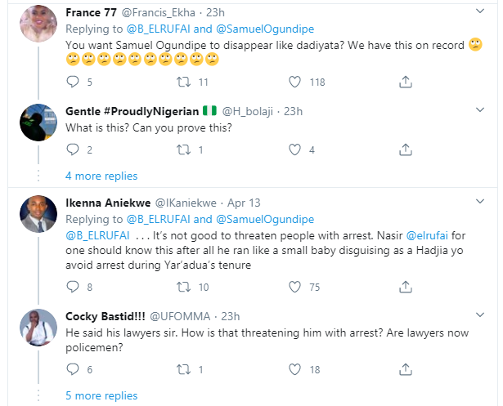
Task: Retweet France 77's tweet
Action: click(183, 82)
